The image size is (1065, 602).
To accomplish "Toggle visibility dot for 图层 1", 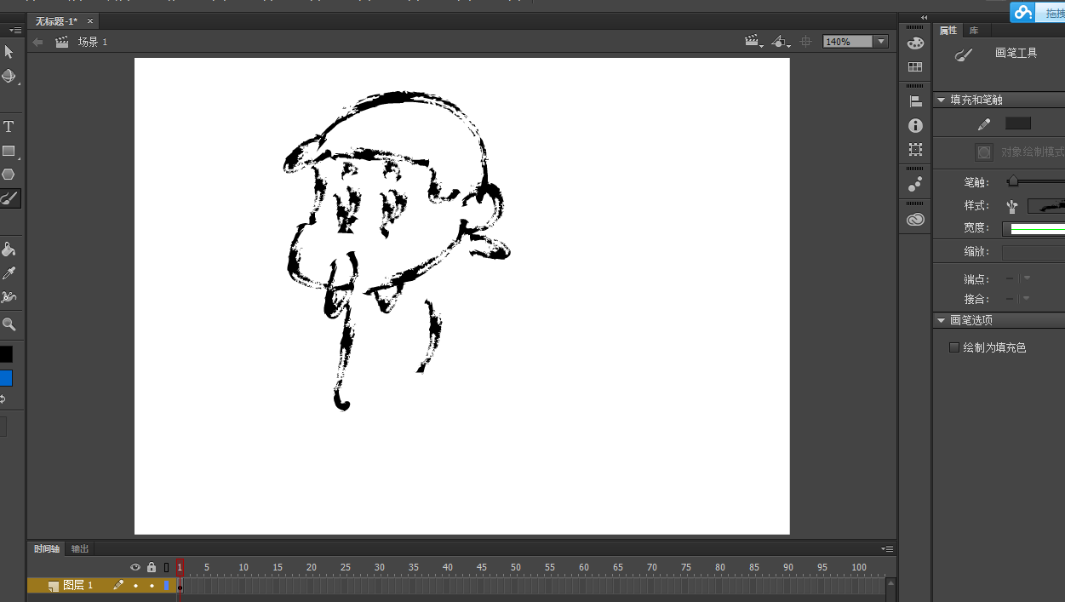I will pos(135,586).
